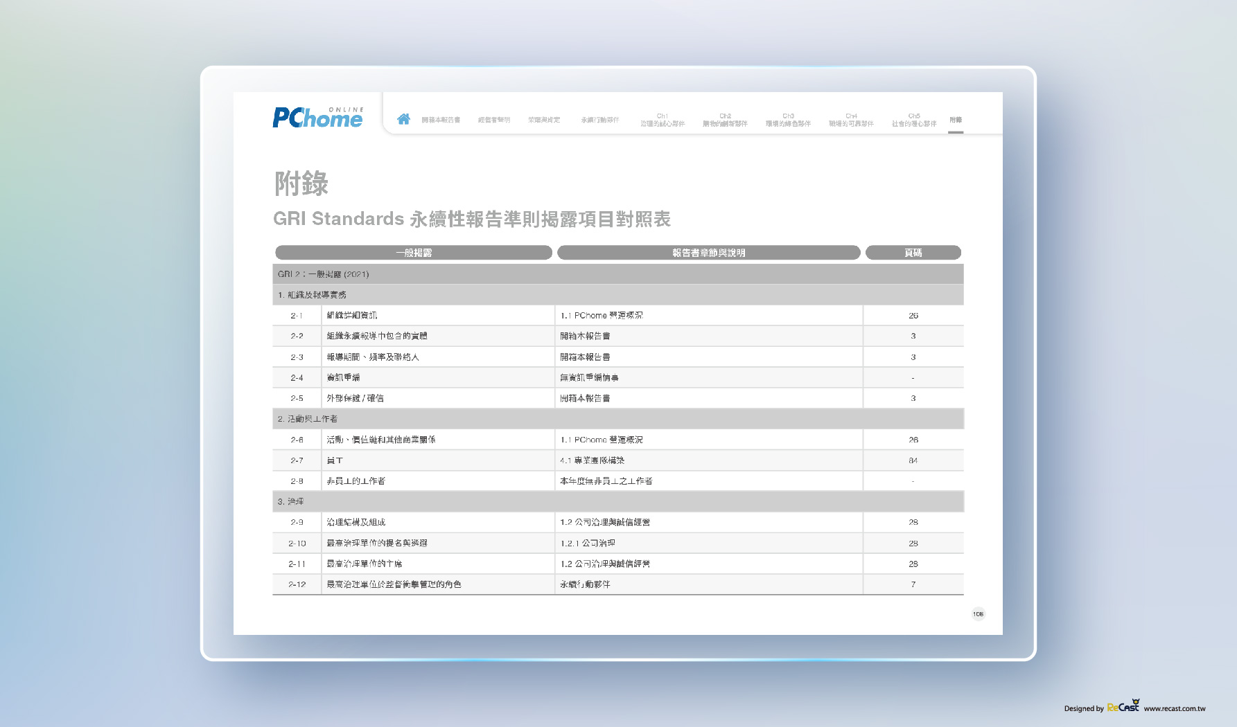The height and width of the screenshot is (727, 1237).
Task: Click the '3. 治理' section header row
Action: point(618,501)
